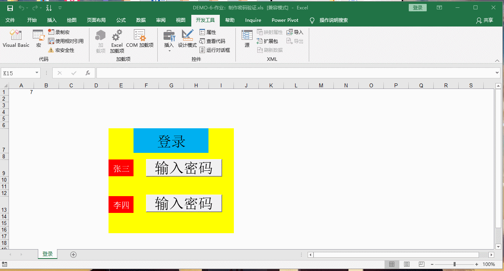Add a new sheet with plus
This screenshot has height=271, width=504.
pos(73,255)
